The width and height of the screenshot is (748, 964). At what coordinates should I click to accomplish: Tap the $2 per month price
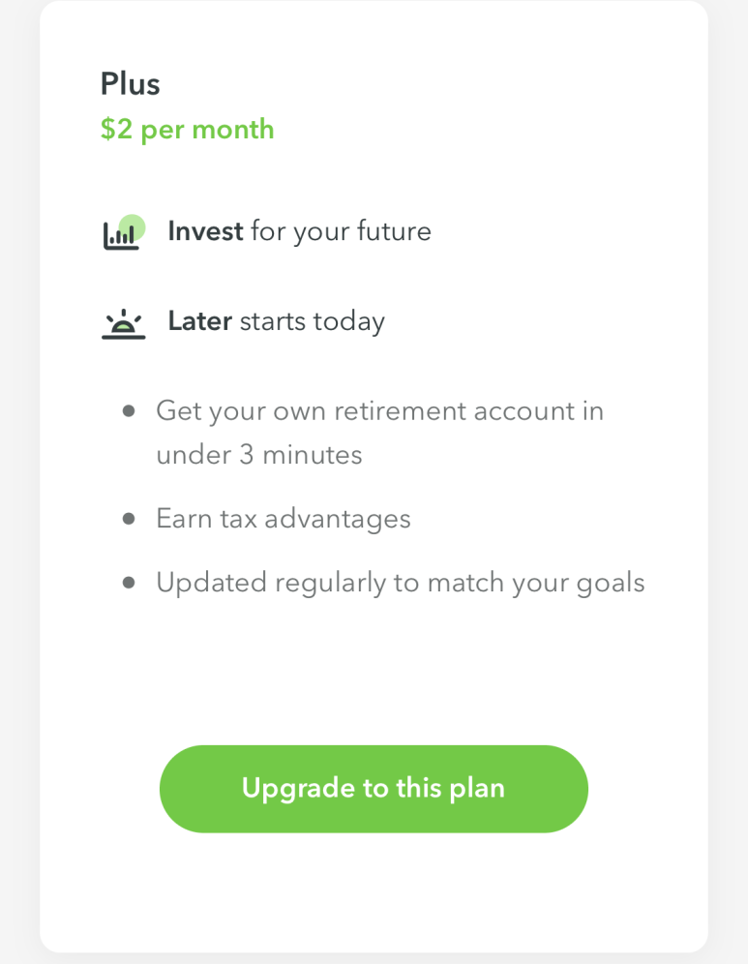pyautogui.click(x=188, y=130)
